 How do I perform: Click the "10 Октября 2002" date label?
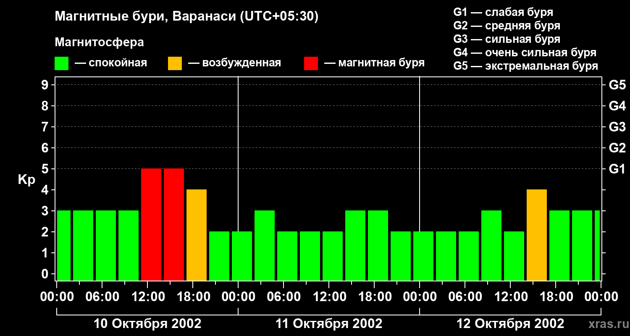click(147, 323)
